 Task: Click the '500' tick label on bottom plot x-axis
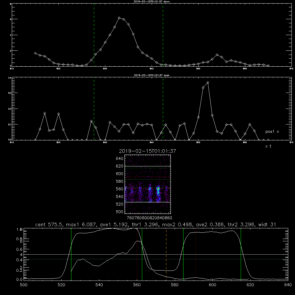point(24,285)
